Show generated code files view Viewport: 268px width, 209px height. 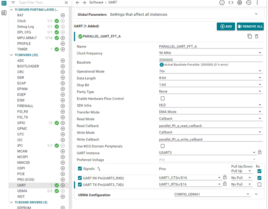click(231, 3)
